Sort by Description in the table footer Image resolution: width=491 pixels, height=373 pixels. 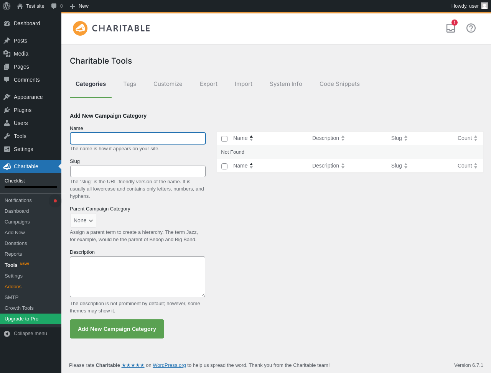(328, 166)
